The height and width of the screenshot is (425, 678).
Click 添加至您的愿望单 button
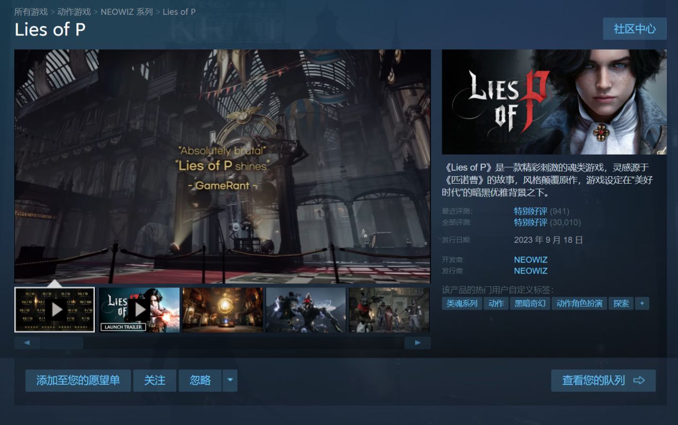(78, 381)
